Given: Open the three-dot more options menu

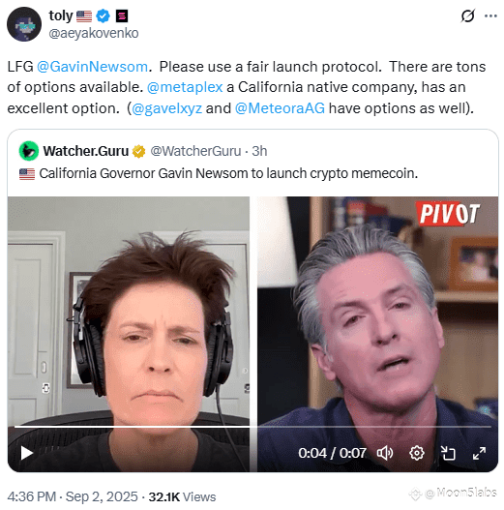Looking at the screenshot, I should point(490,15).
